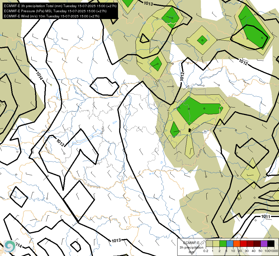Click the 'Fejér' county label
This screenshot has width=279, height=256.
[x=103, y=130]
